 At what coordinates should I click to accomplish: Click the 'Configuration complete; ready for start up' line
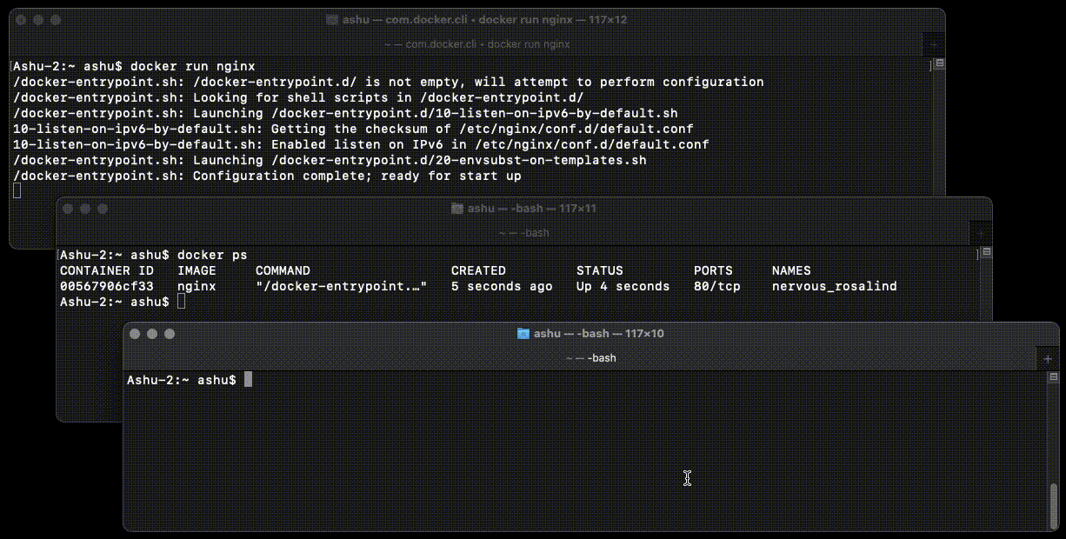[267, 176]
